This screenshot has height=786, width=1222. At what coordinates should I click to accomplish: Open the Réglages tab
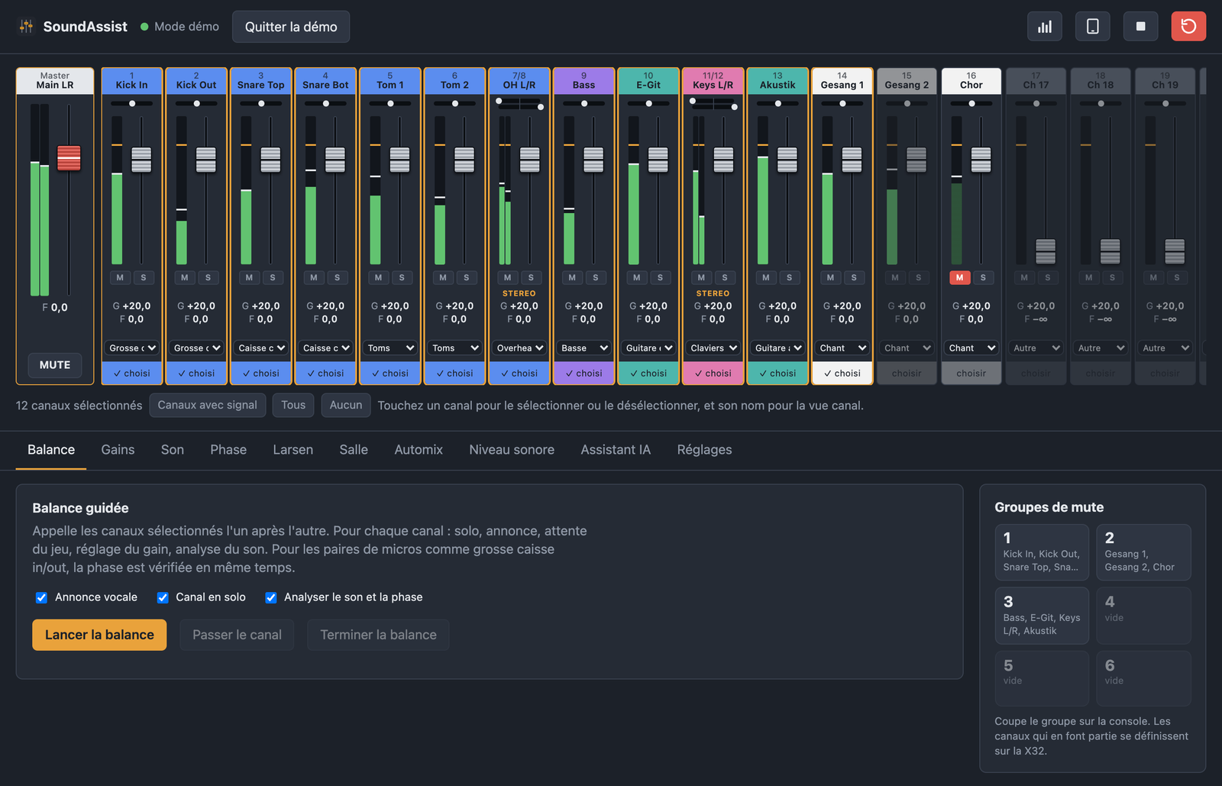pyautogui.click(x=704, y=450)
